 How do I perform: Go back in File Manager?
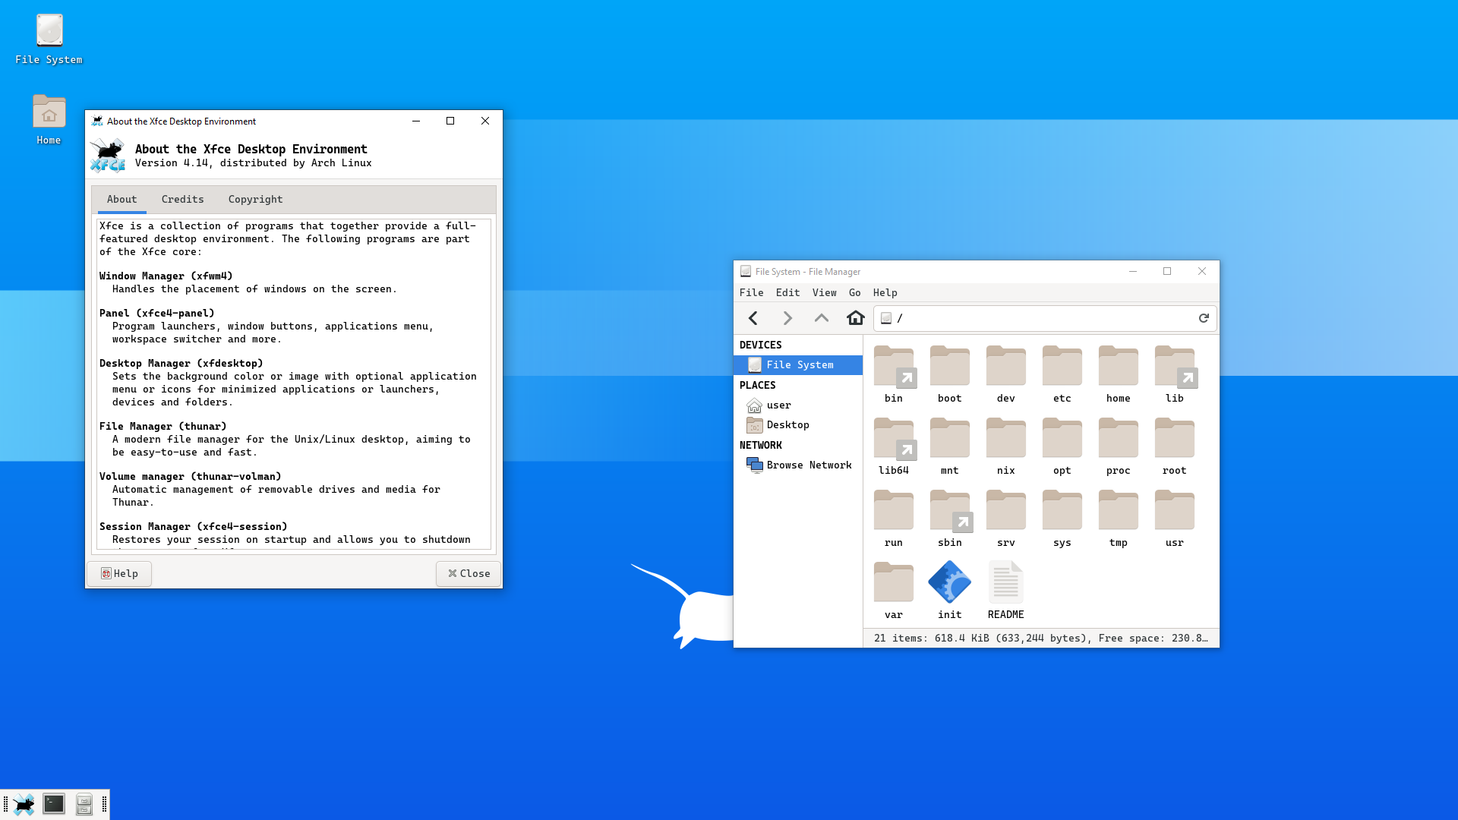click(x=753, y=318)
